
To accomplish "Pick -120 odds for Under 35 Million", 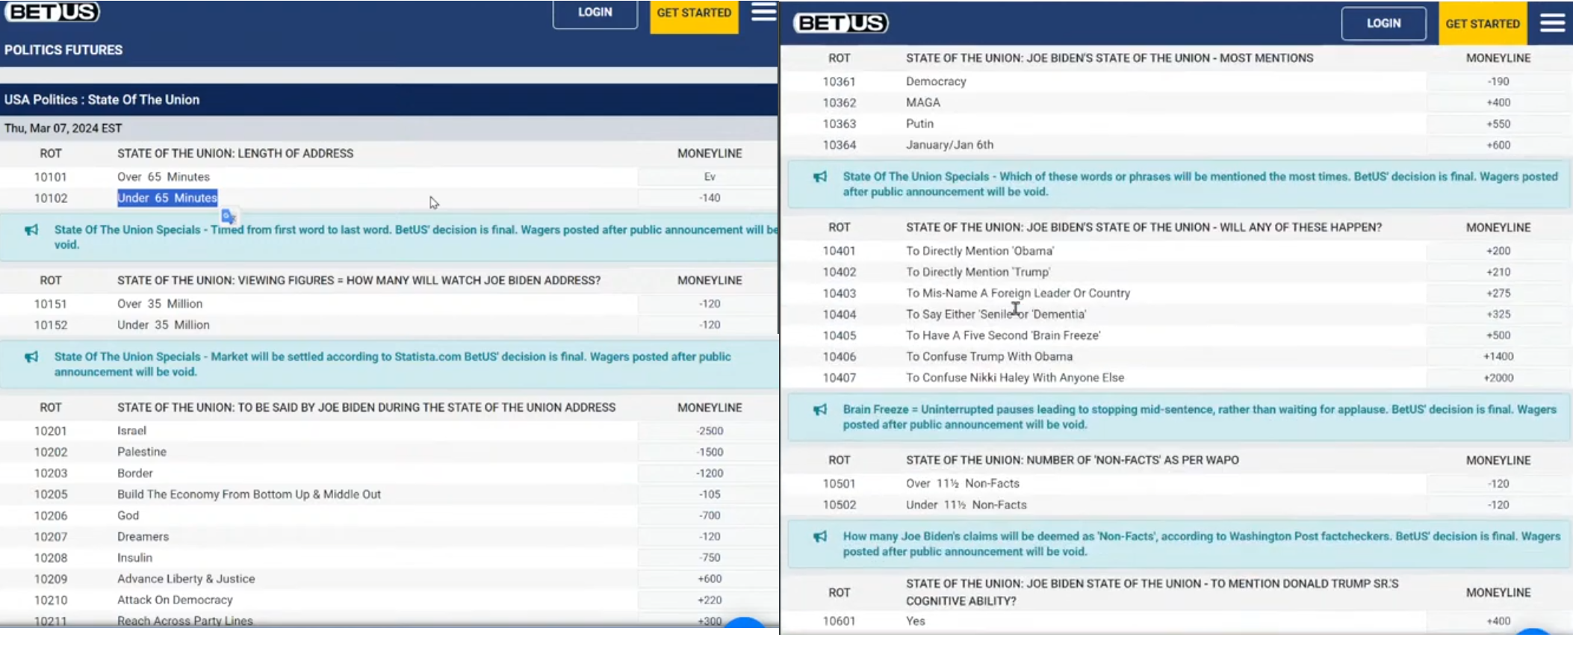I will pyautogui.click(x=709, y=325).
